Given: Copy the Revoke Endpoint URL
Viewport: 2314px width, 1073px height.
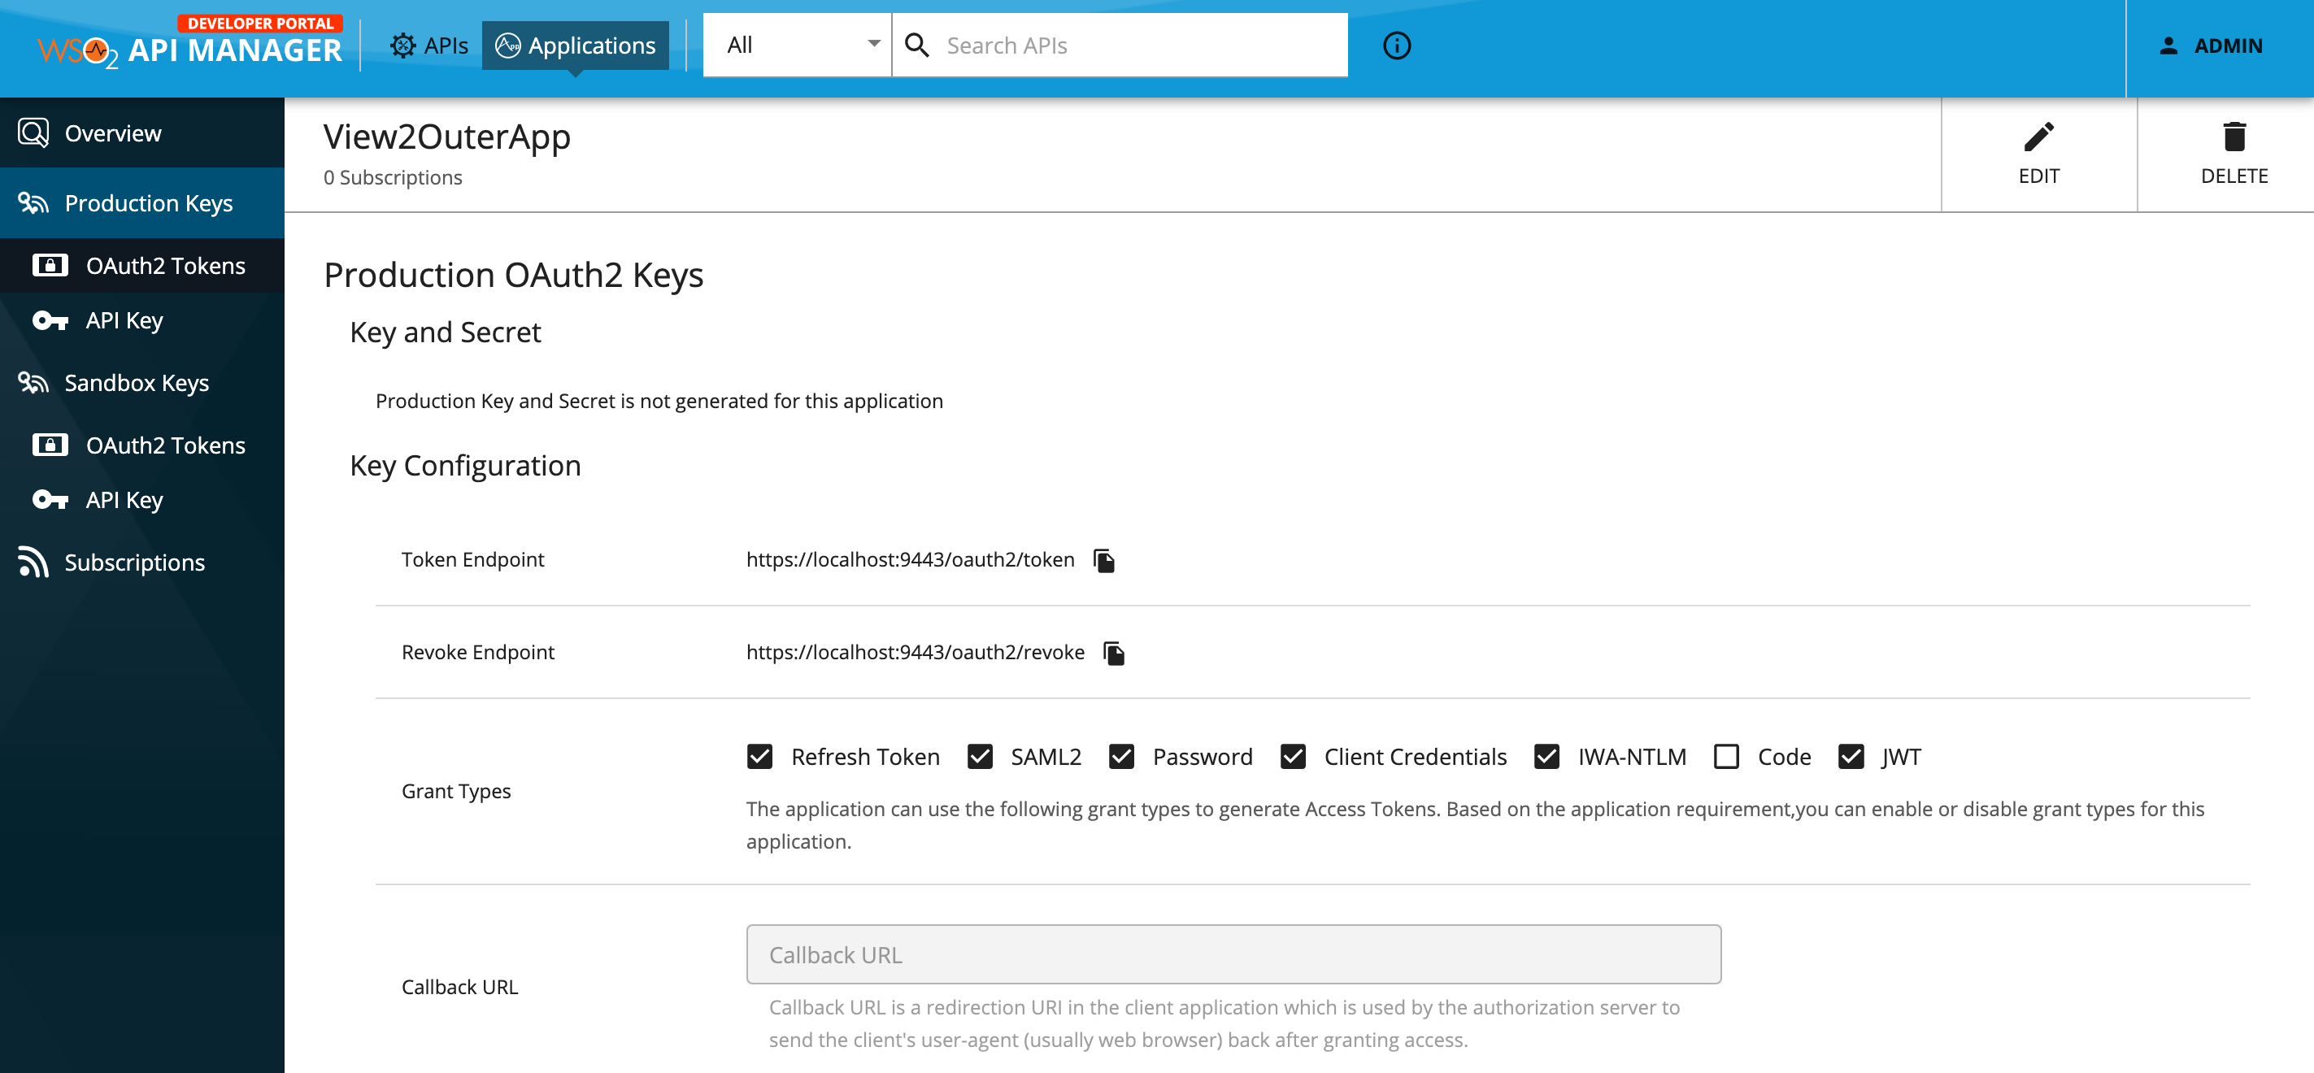Looking at the screenshot, I should (x=1114, y=653).
